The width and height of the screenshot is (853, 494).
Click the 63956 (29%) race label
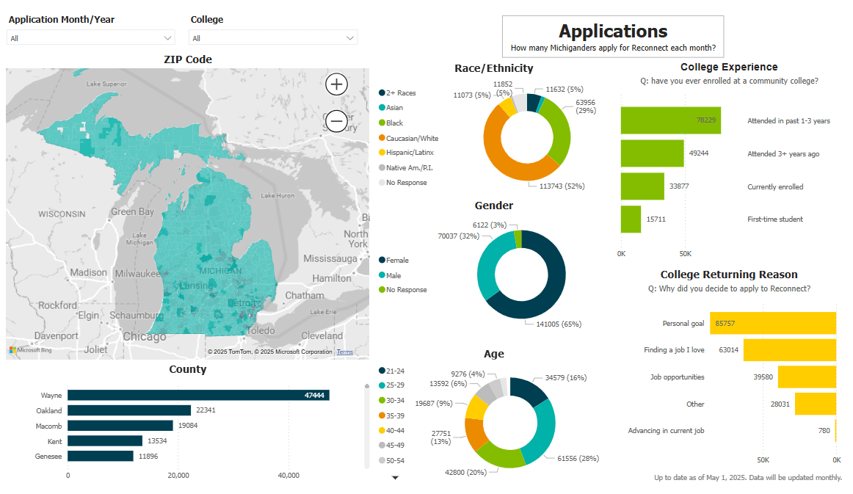click(586, 106)
